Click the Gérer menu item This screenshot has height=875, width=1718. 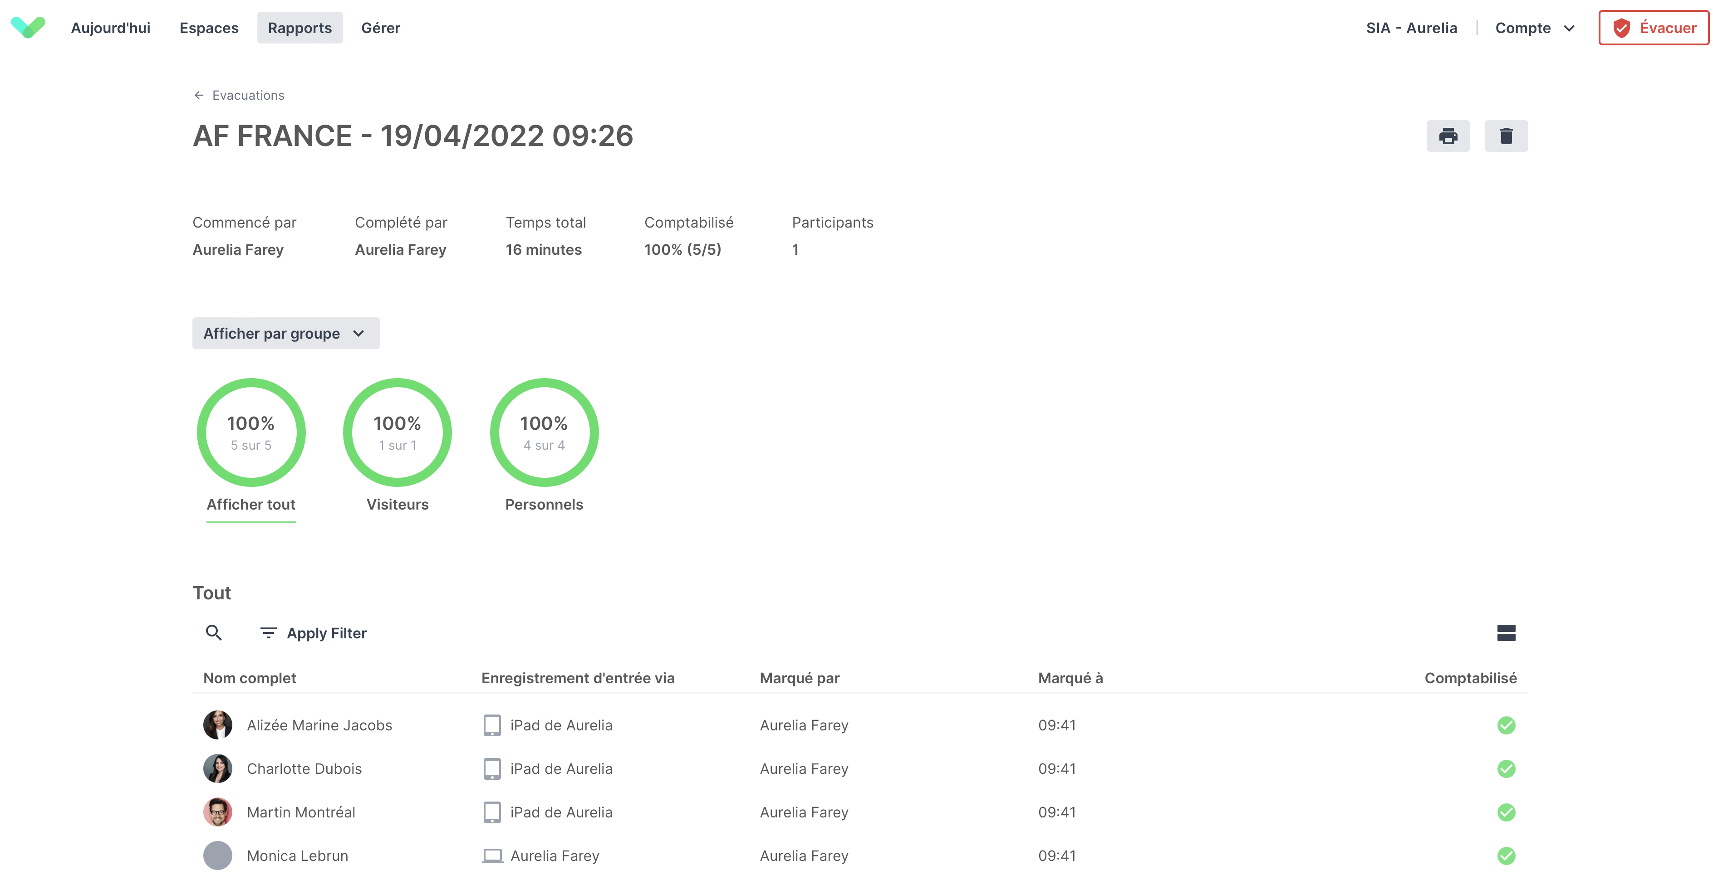click(x=381, y=27)
